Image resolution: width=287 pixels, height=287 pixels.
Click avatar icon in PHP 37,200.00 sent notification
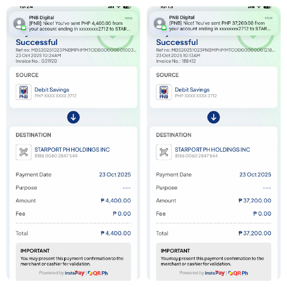click(160, 23)
